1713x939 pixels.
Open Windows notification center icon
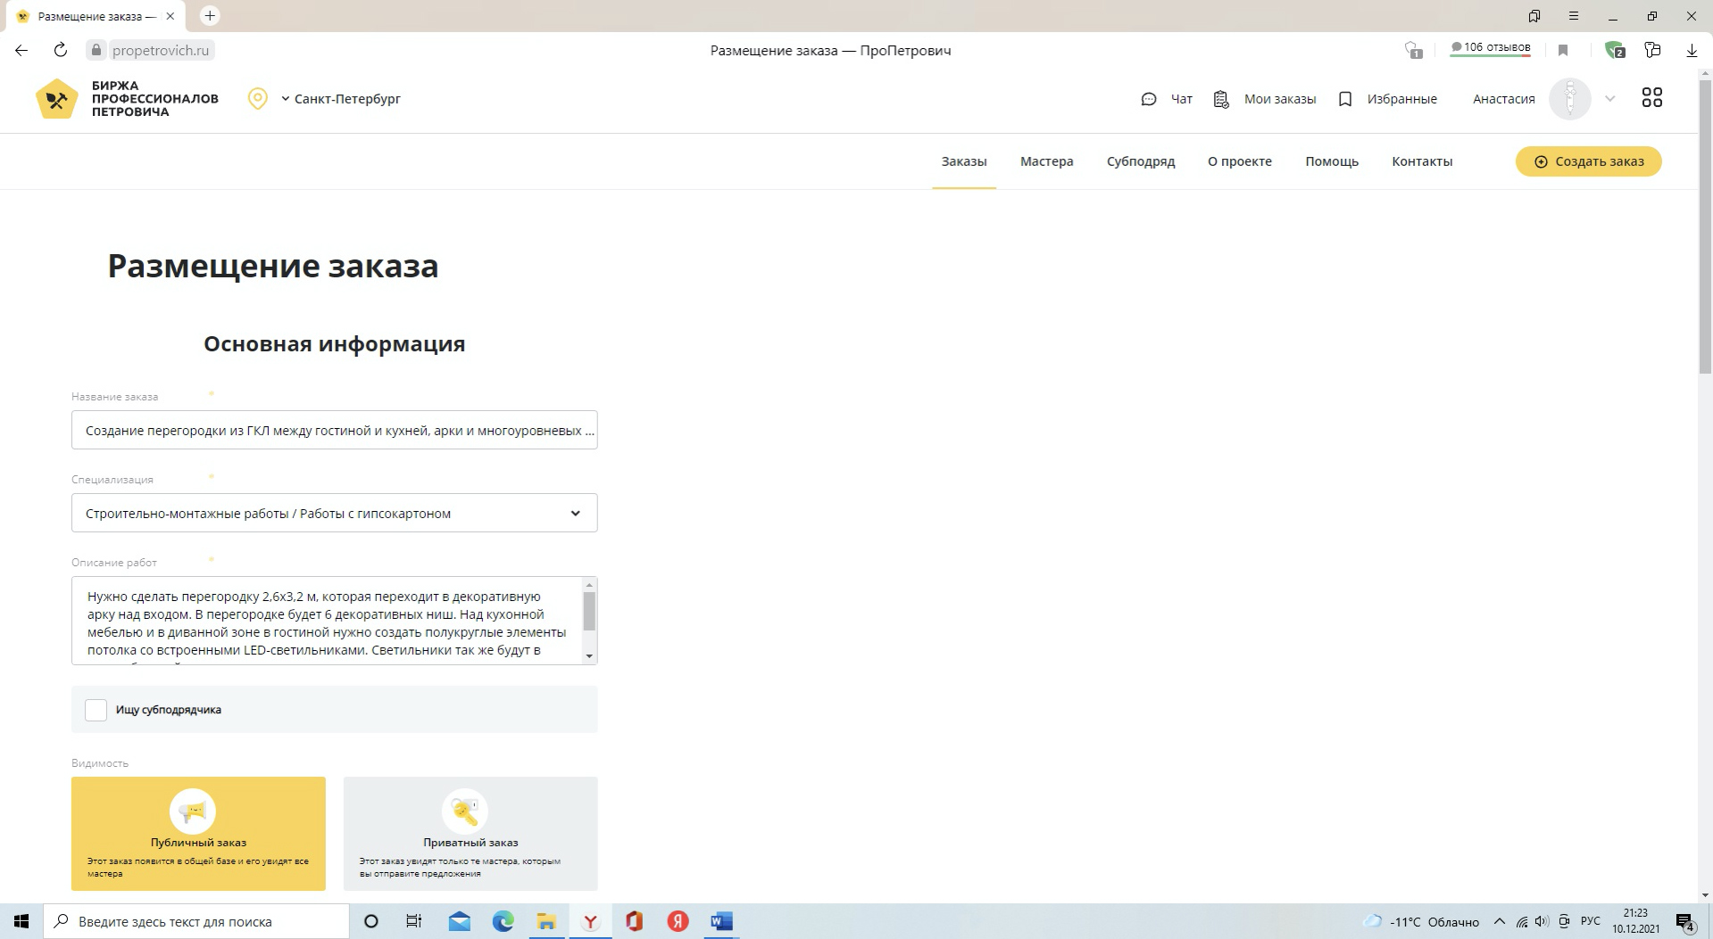point(1685,921)
